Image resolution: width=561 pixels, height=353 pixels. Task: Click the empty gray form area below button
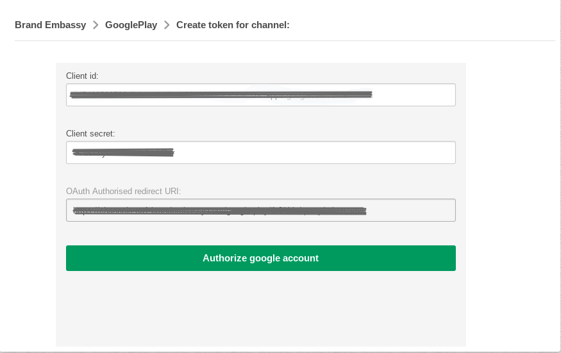coord(261,308)
